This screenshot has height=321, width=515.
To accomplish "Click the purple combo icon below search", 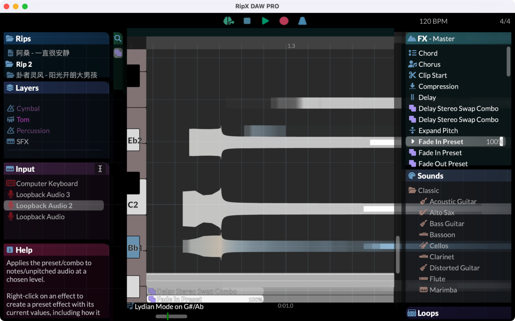I will [x=118, y=53].
